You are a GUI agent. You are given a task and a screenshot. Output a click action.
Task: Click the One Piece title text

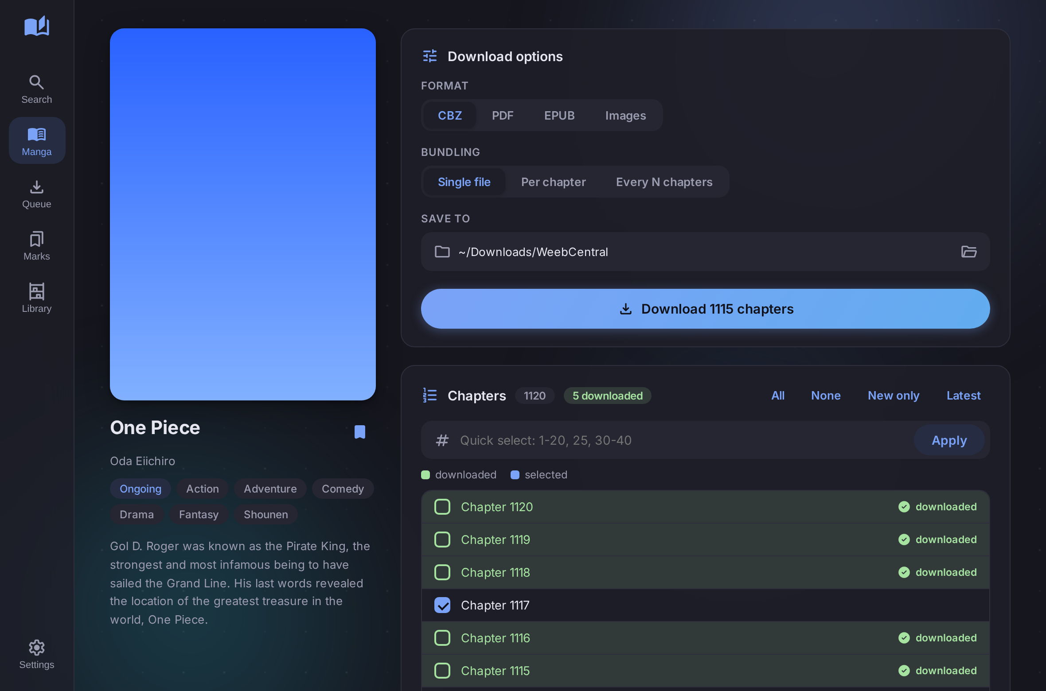tap(155, 428)
